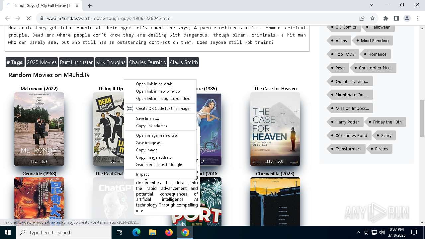Open File Explorer from taskbar
Screen dimensions: 425x239
(x=152, y=232)
